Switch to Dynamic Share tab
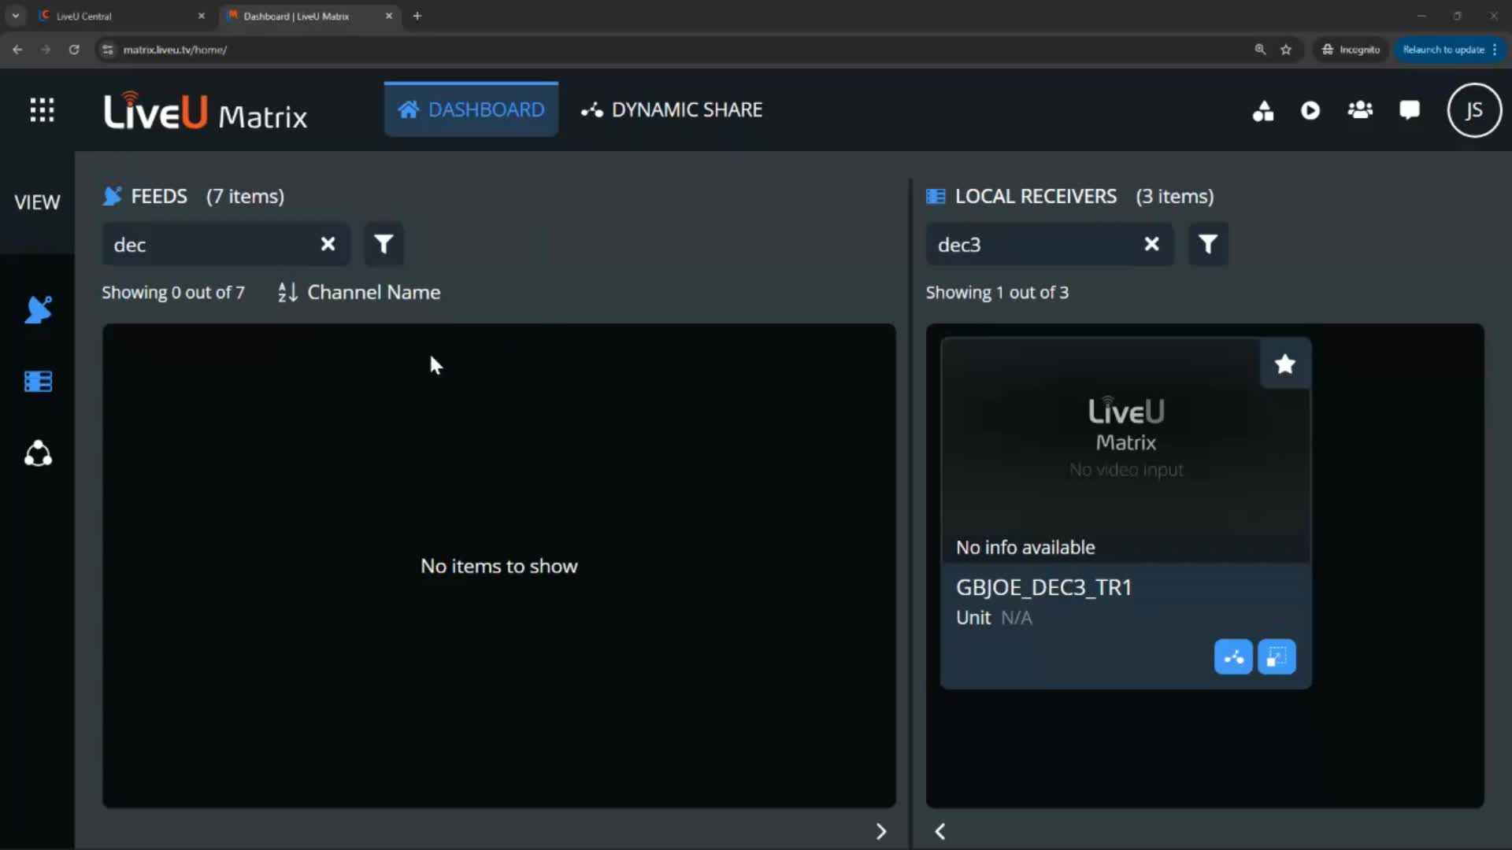1512x850 pixels. point(672,109)
